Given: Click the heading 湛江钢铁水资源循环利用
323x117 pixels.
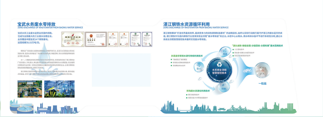Looking at the screenshot, I should 186,24.
